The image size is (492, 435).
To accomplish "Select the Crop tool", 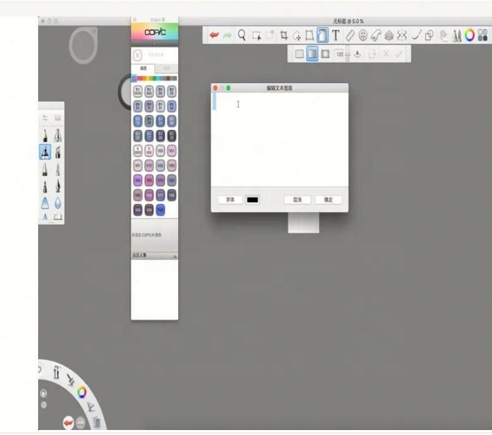I will [x=284, y=36].
